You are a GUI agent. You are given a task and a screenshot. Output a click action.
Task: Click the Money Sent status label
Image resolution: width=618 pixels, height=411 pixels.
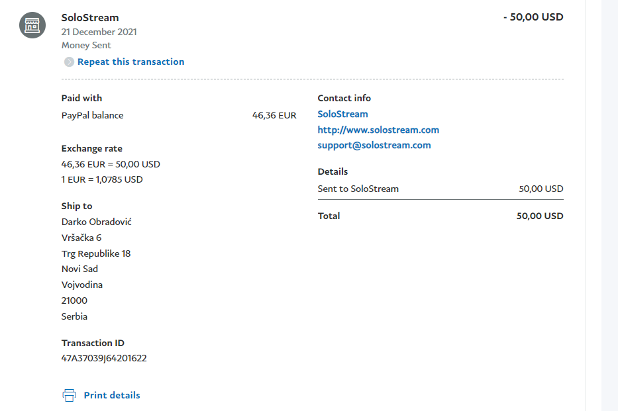click(86, 45)
